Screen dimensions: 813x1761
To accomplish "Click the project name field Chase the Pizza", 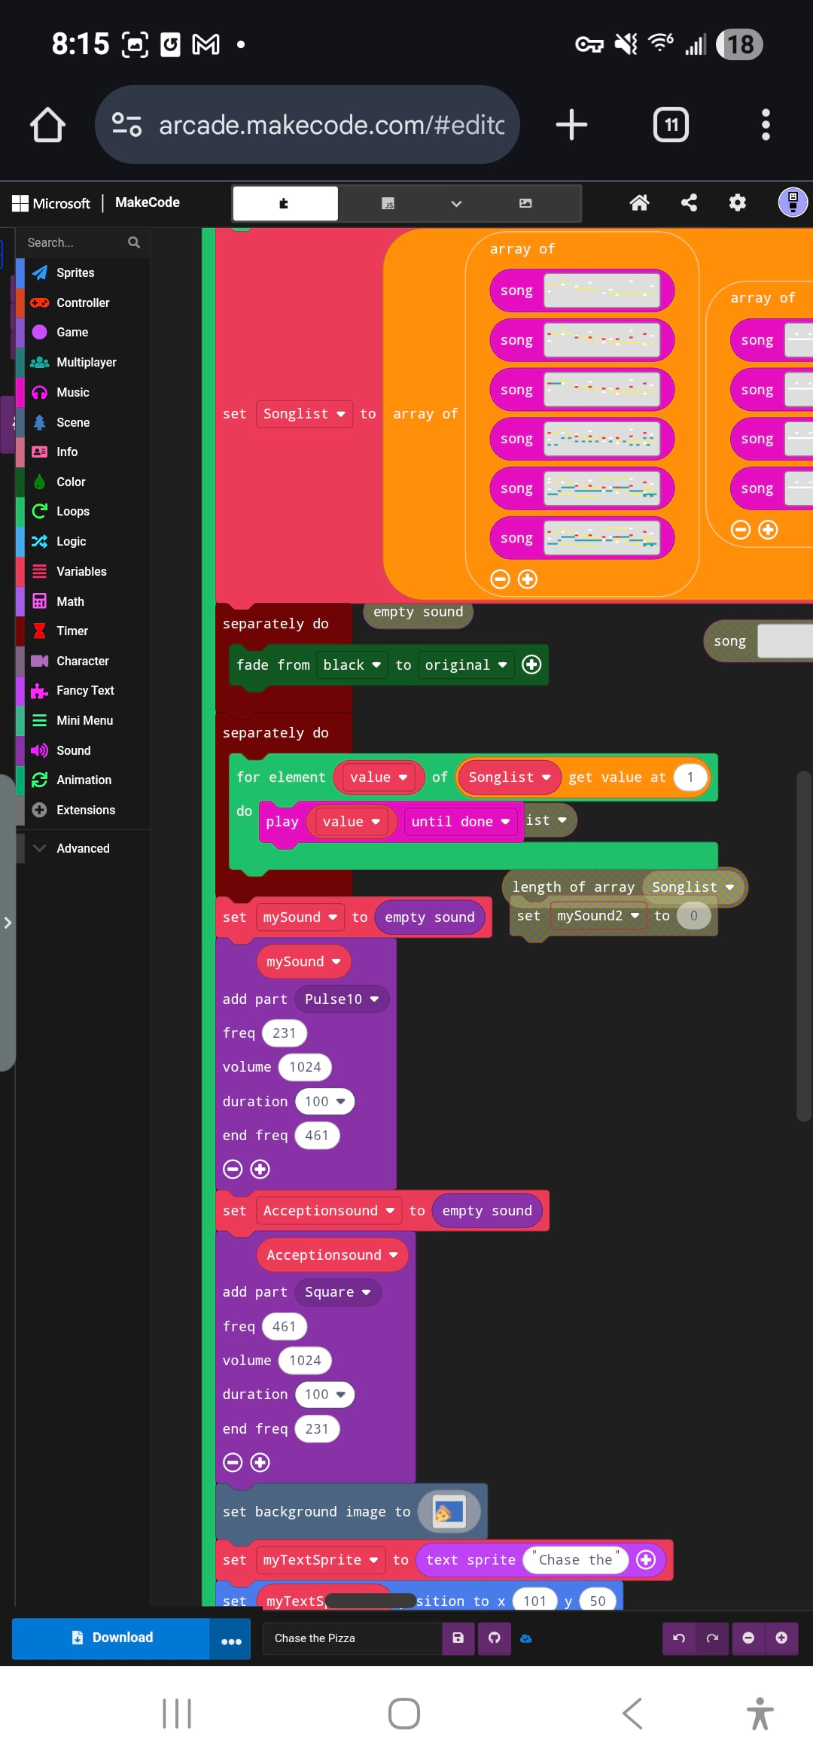I will click(352, 1638).
